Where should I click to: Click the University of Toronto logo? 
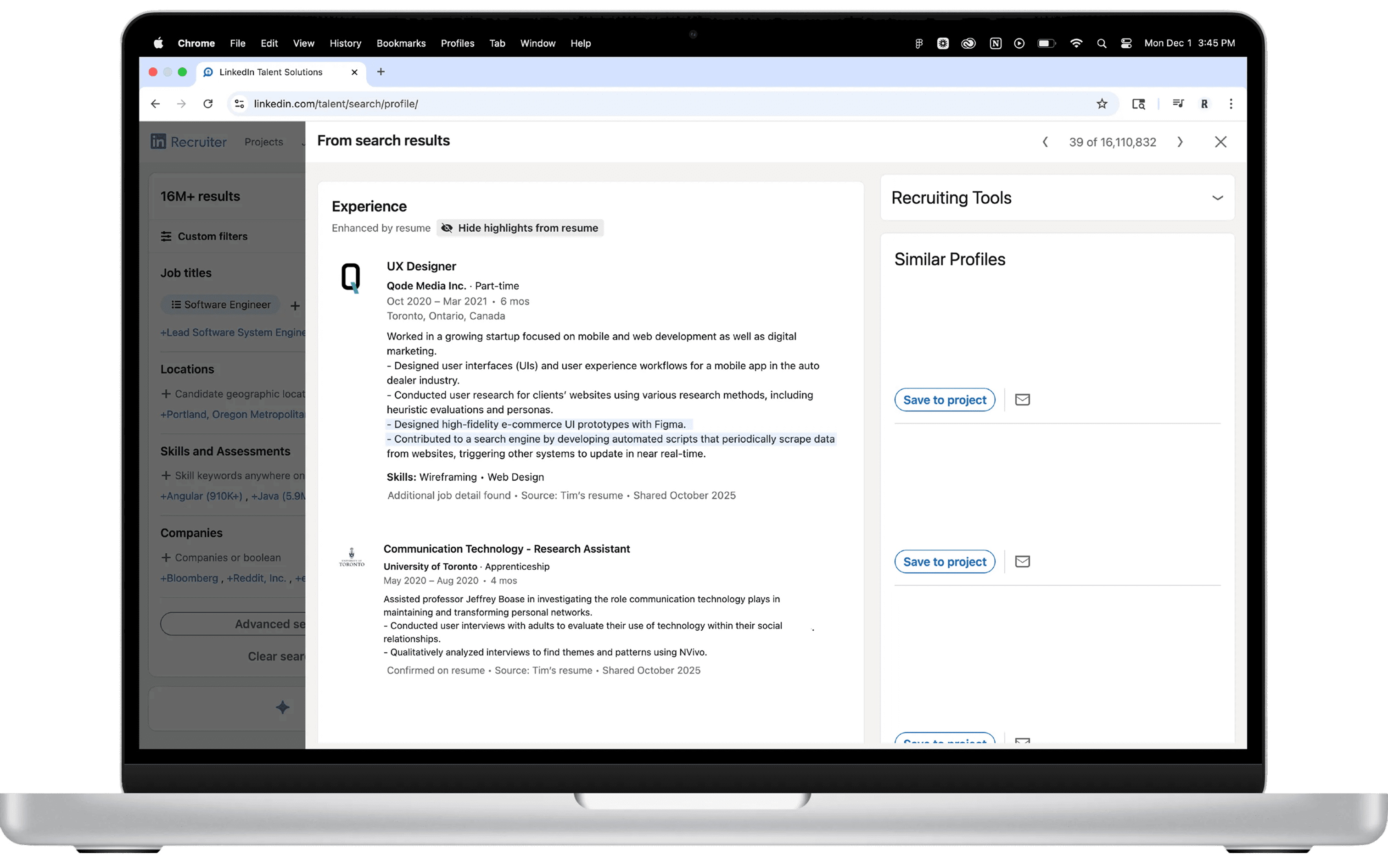pos(351,557)
